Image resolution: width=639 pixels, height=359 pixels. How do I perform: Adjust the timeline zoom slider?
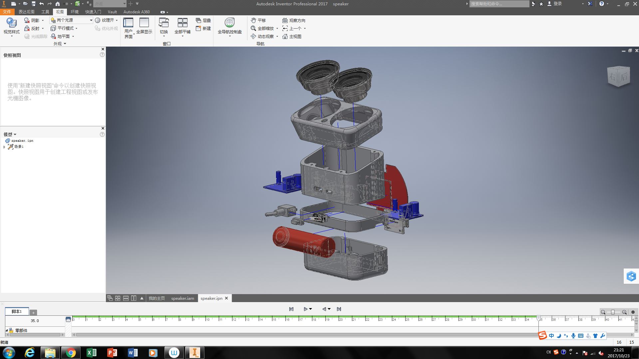coord(613,312)
